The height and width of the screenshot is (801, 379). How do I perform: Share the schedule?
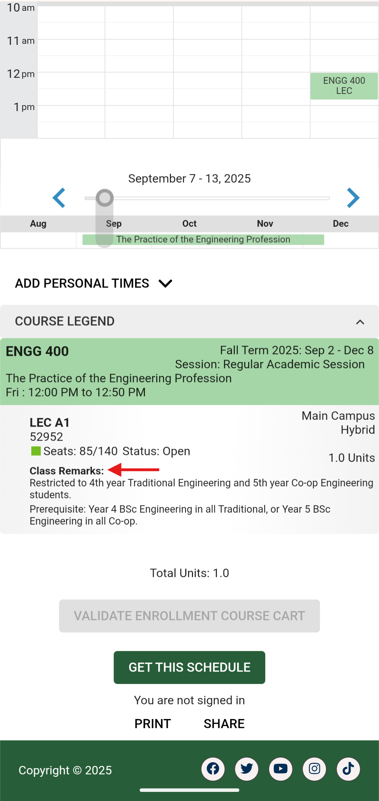pyautogui.click(x=224, y=724)
